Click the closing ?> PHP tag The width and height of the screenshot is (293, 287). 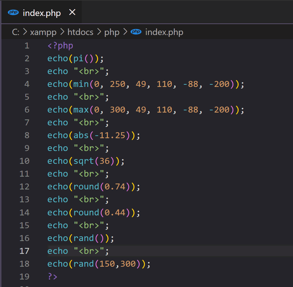[x=52, y=276]
